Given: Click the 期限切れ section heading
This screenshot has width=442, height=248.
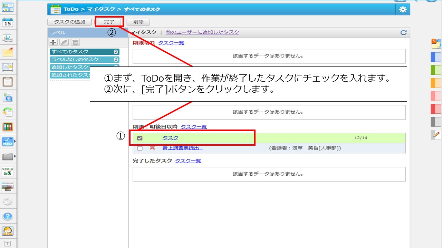Looking at the screenshot, I should click(144, 43).
